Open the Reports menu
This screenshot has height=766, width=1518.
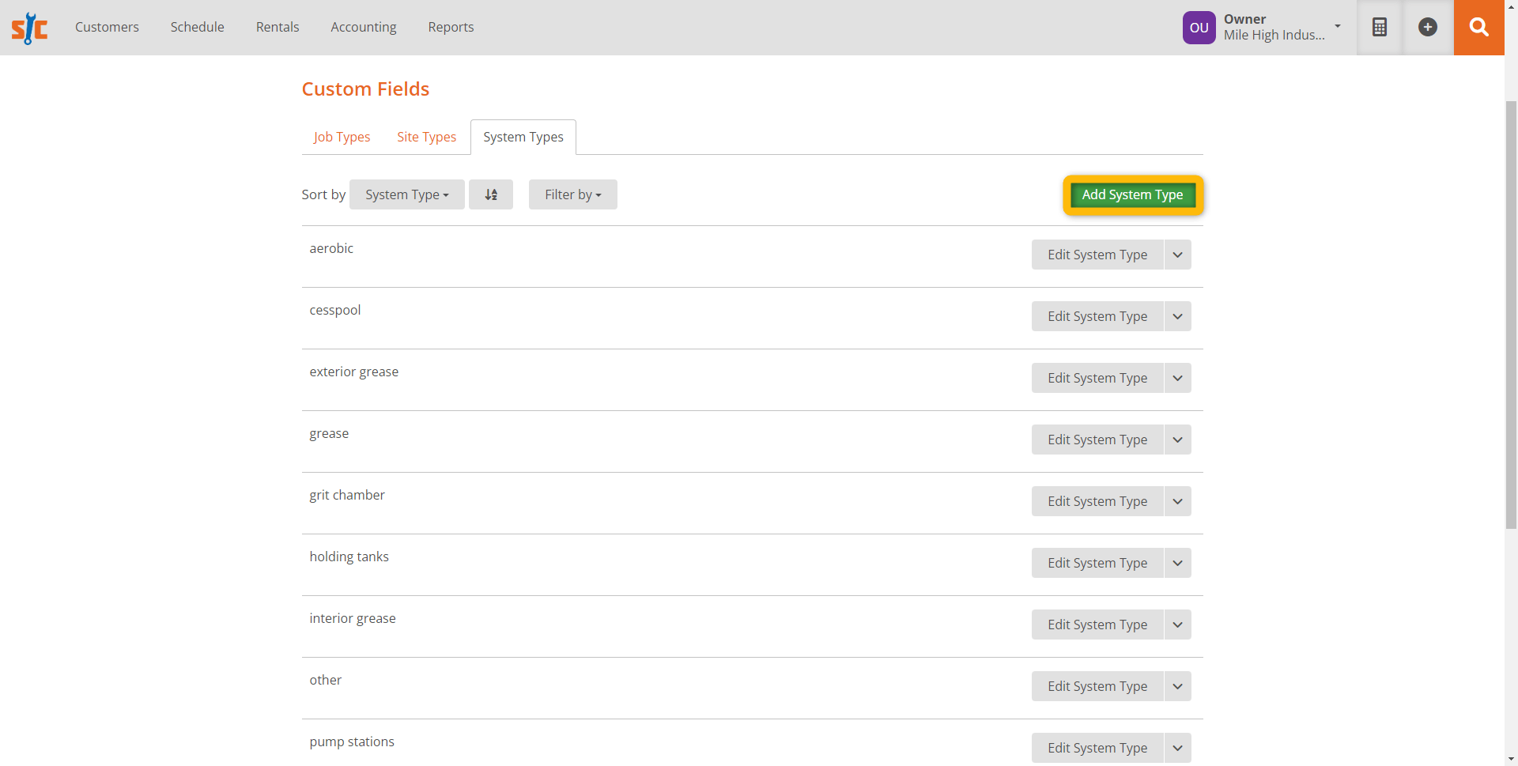(x=451, y=27)
